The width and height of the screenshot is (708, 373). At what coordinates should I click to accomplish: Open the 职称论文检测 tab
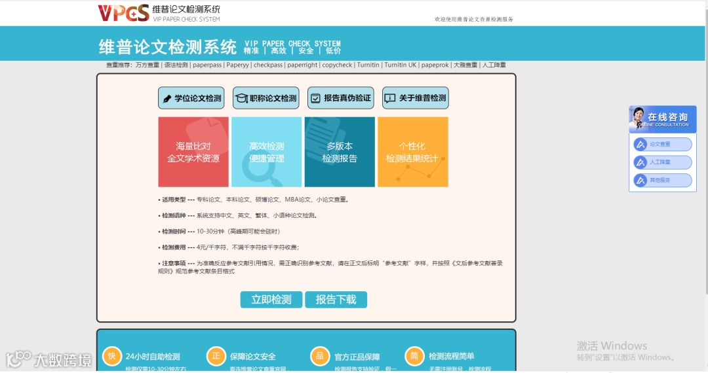[x=266, y=98]
